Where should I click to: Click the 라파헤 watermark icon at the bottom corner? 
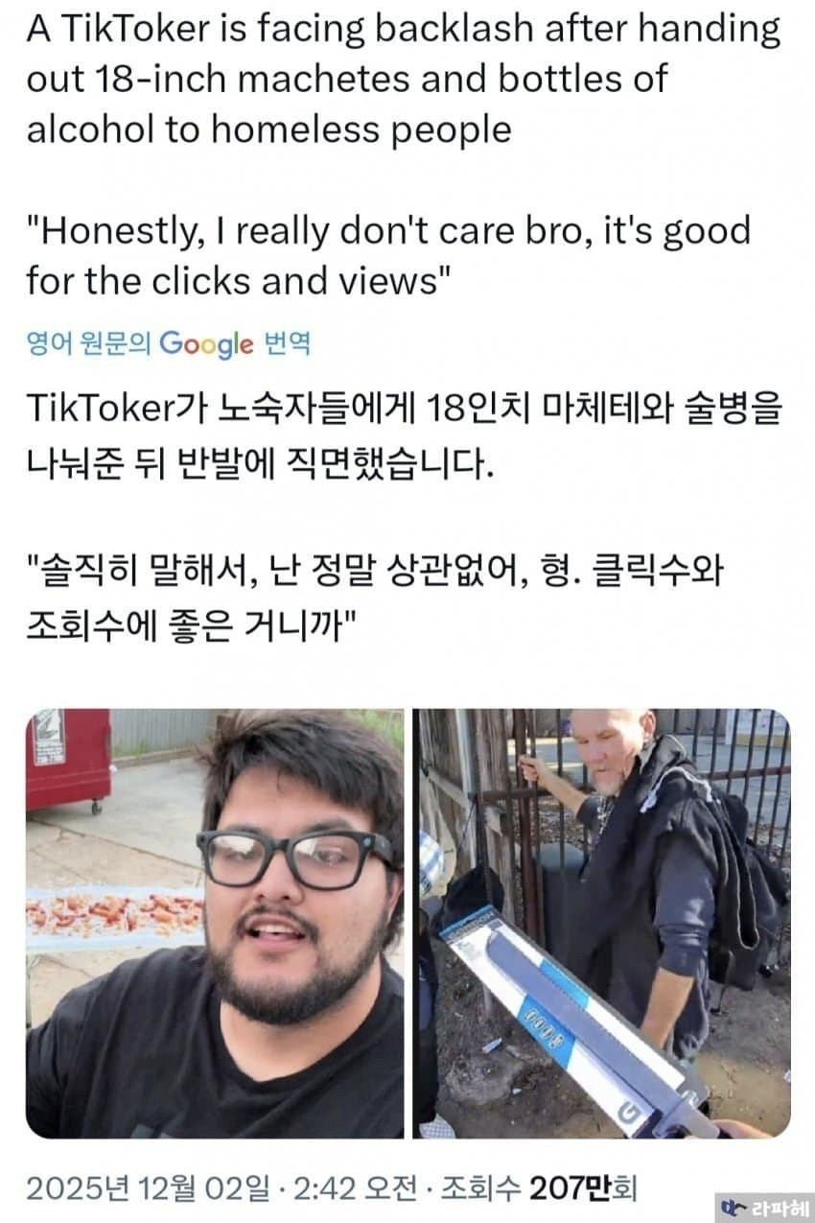point(733,1208)
